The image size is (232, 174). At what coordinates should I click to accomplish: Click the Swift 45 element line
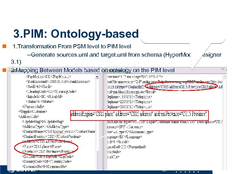click(x=39, y=86)
